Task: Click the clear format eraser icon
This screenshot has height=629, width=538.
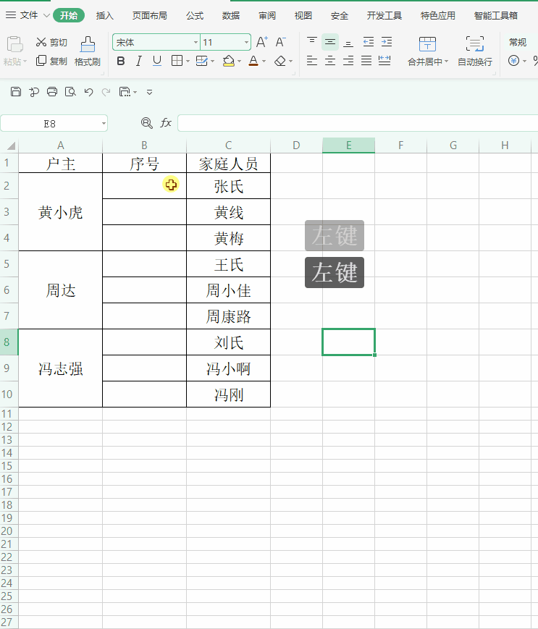Action: pyautogui.click(x=280, y=61)
